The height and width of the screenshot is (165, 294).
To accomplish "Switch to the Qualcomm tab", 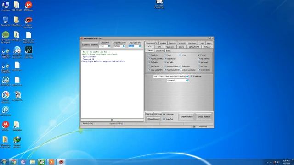I will coord(170,47).
